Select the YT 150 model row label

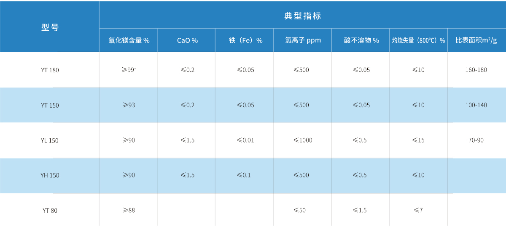(x=50, y=106)
